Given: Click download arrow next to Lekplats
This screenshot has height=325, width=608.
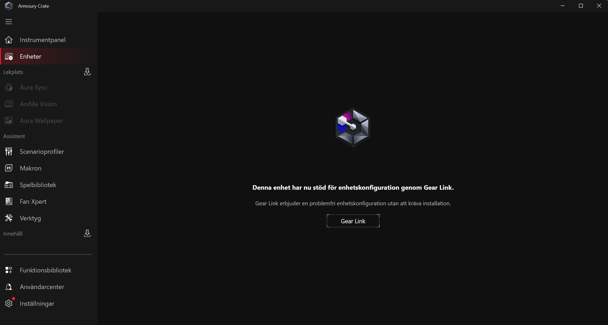Looking at the screenshot, I should (x=87, y=72).
